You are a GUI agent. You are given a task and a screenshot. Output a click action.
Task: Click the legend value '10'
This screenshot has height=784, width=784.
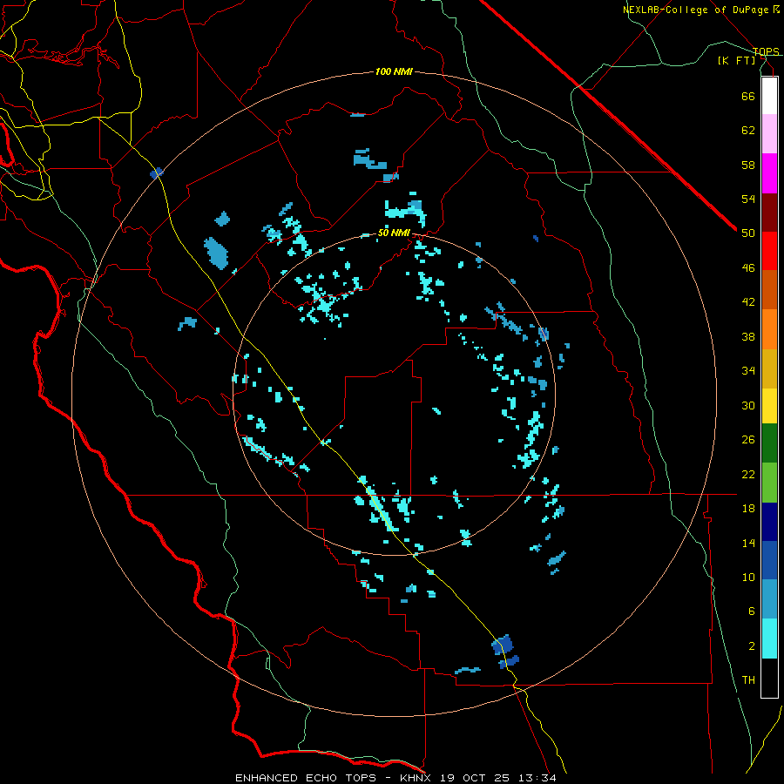click(x=748, y=577)
